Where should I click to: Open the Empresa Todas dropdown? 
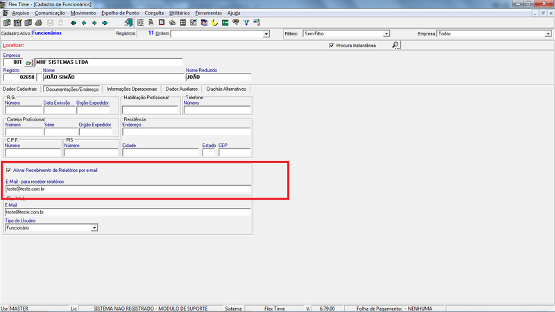(548, 34)
